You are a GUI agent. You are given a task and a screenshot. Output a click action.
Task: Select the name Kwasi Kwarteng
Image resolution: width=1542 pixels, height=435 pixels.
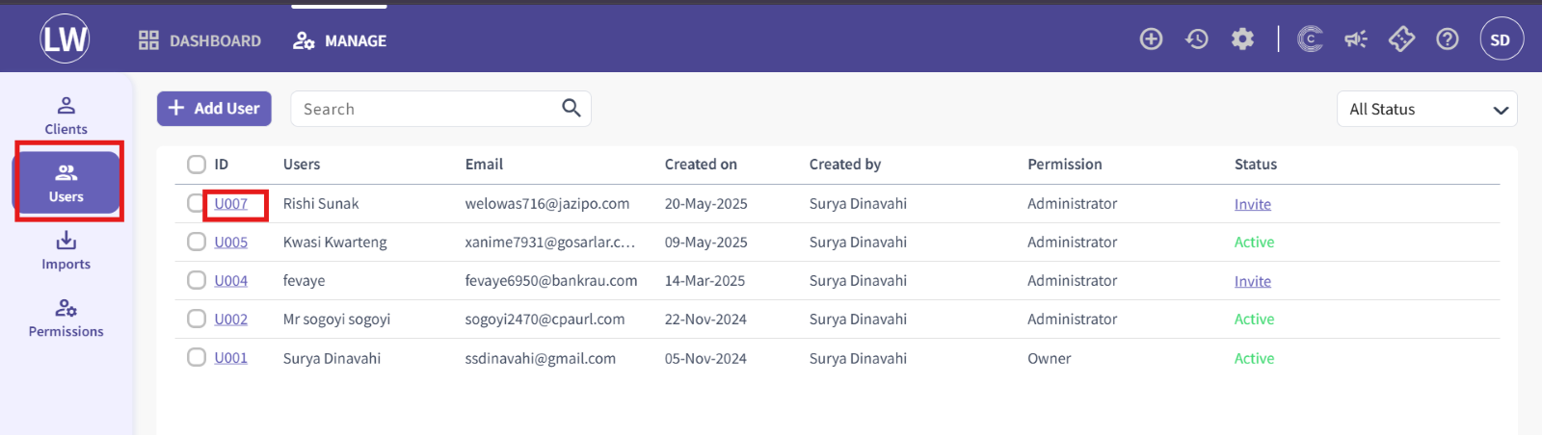pos(335,243)
